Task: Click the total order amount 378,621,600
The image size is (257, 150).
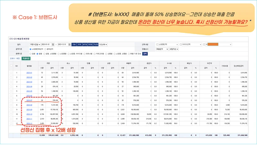Action: [x=53, y=135]
